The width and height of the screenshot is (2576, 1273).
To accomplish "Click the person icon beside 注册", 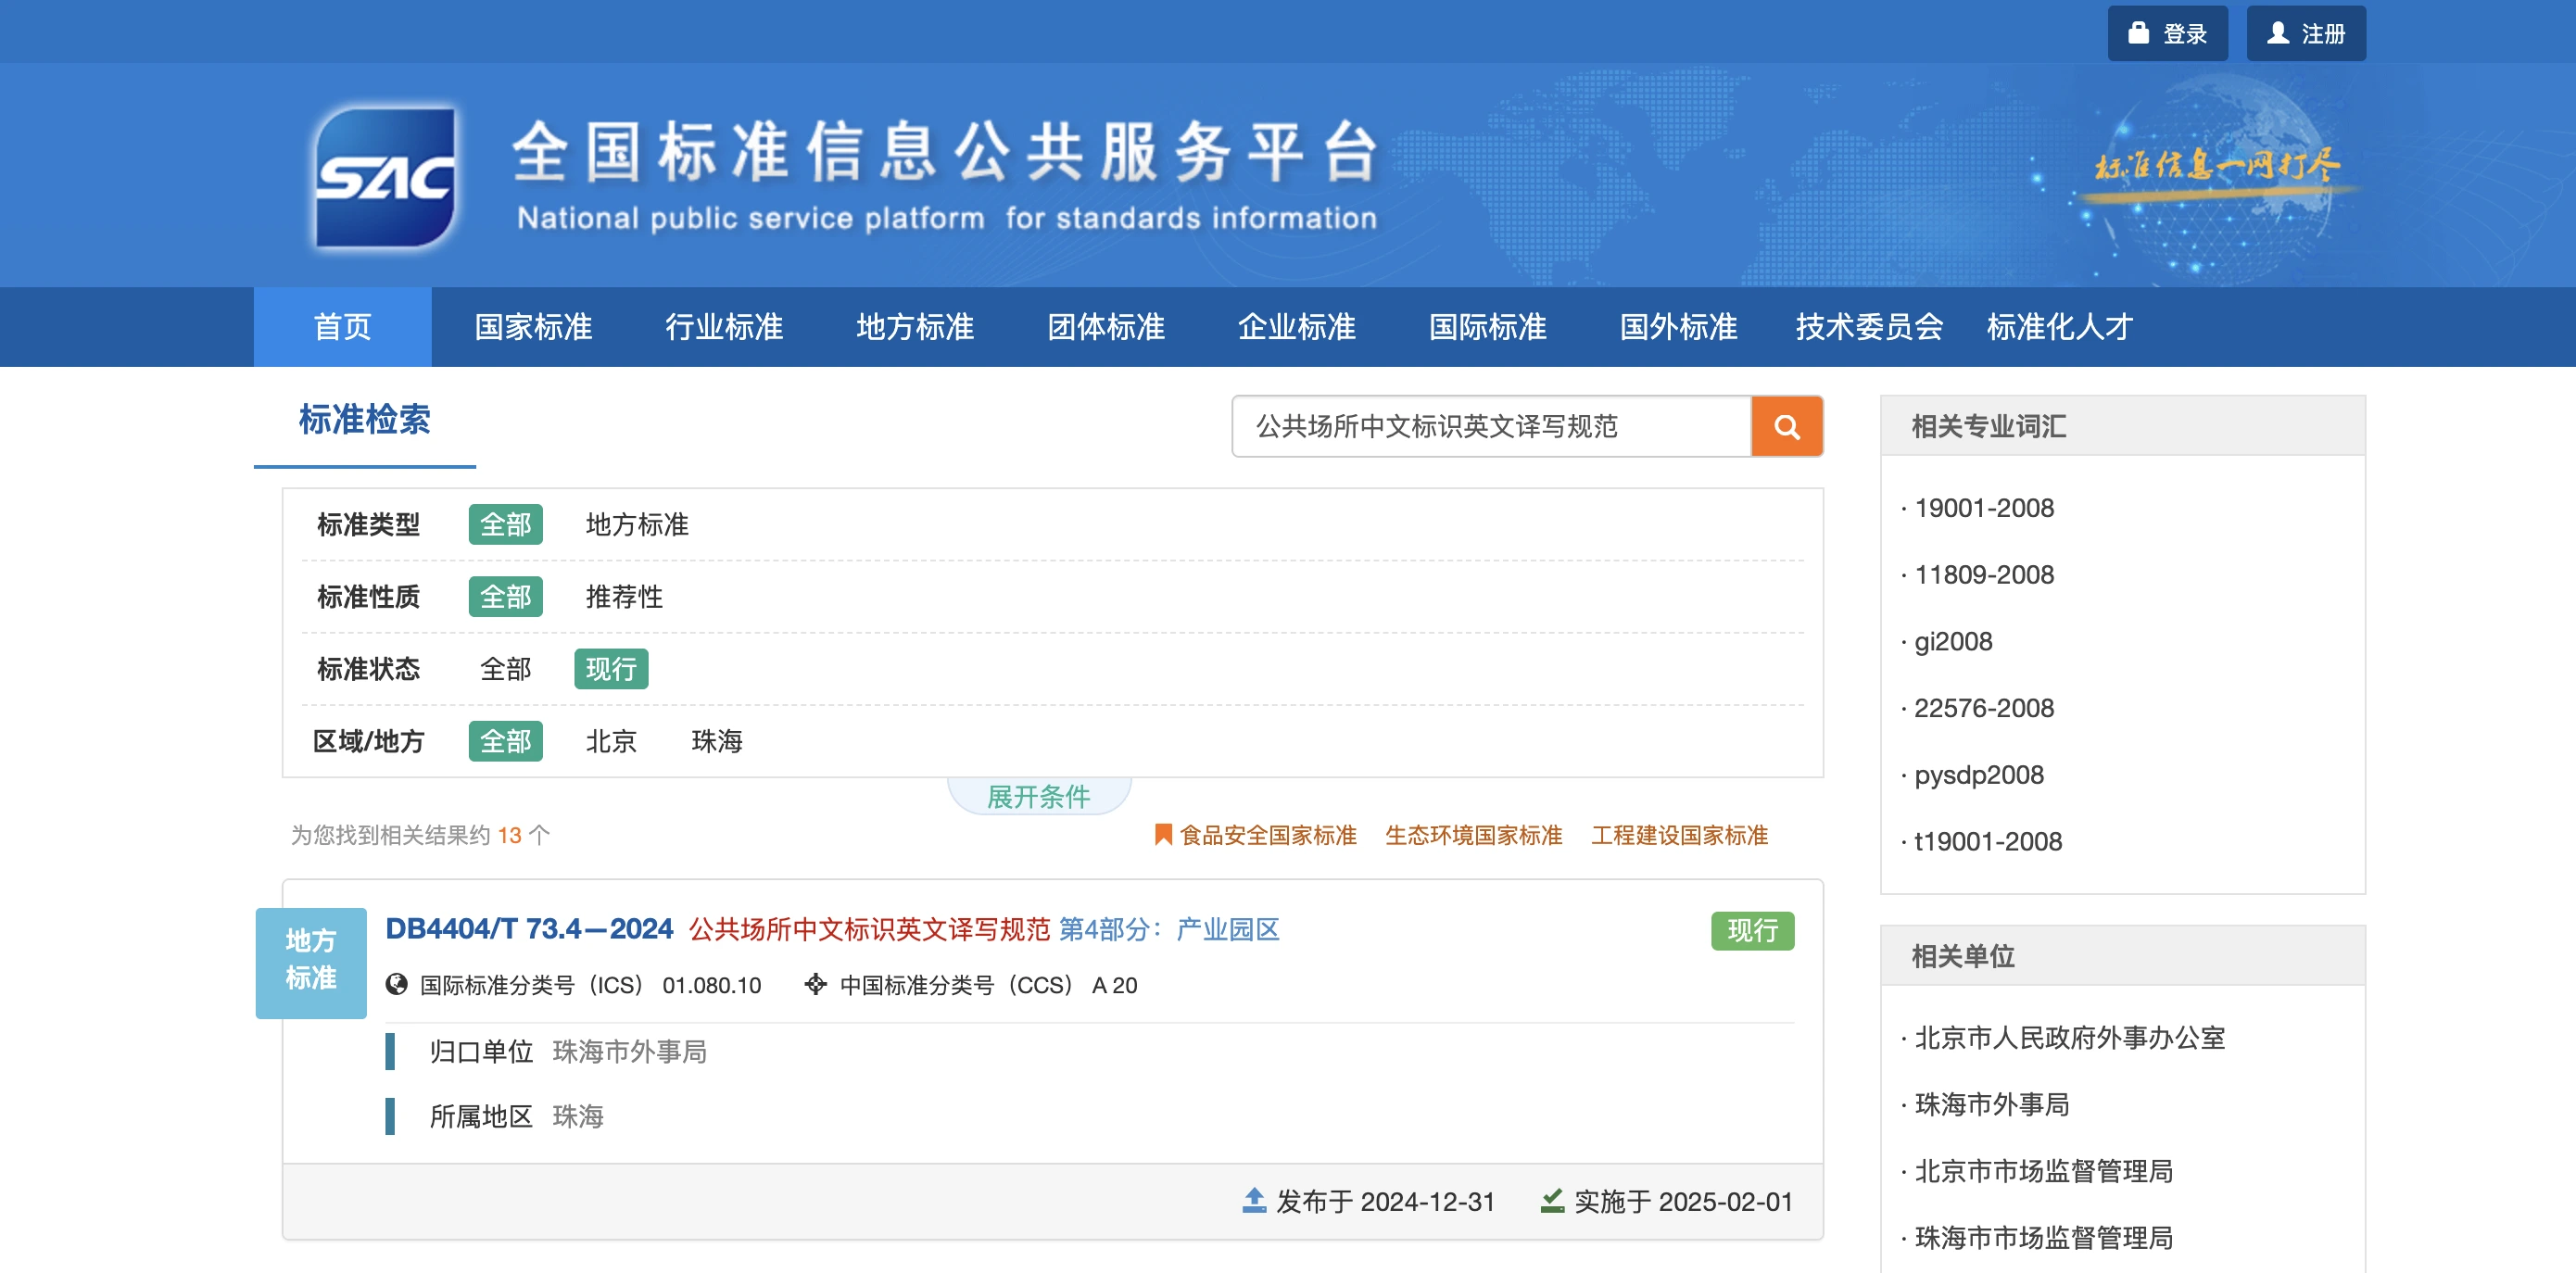I will point(2277,32).
